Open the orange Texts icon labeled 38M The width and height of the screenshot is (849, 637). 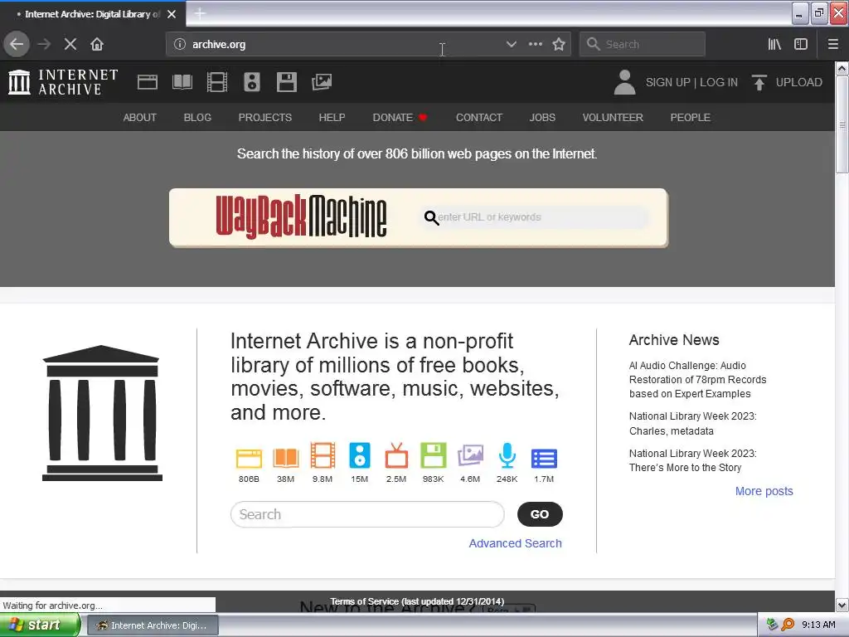tap(286, 458)
